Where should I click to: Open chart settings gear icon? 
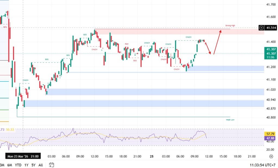click(271, 156)
